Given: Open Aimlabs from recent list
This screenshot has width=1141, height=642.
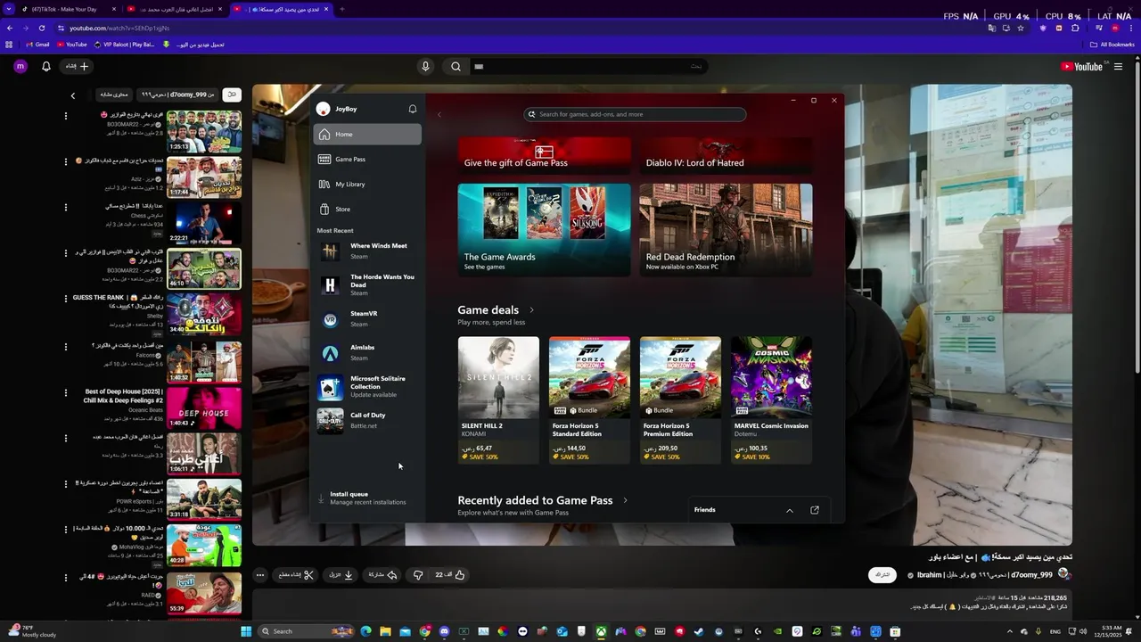Looking at the screenshot, I should 367,353.
